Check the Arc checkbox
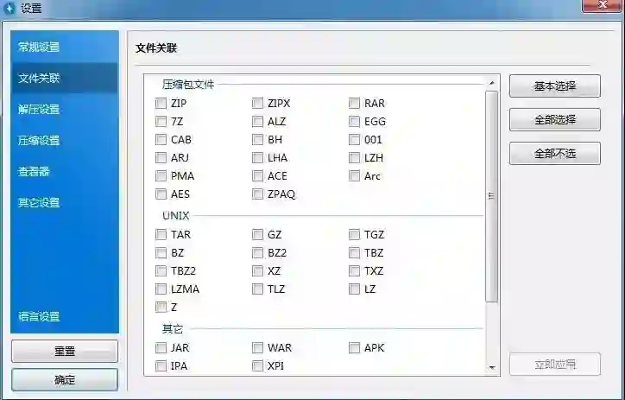This screenshot has width=625, height=400. [x=354, y=176]
